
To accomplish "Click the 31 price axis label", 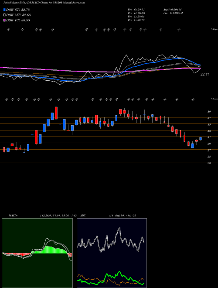I will point(209,137).
